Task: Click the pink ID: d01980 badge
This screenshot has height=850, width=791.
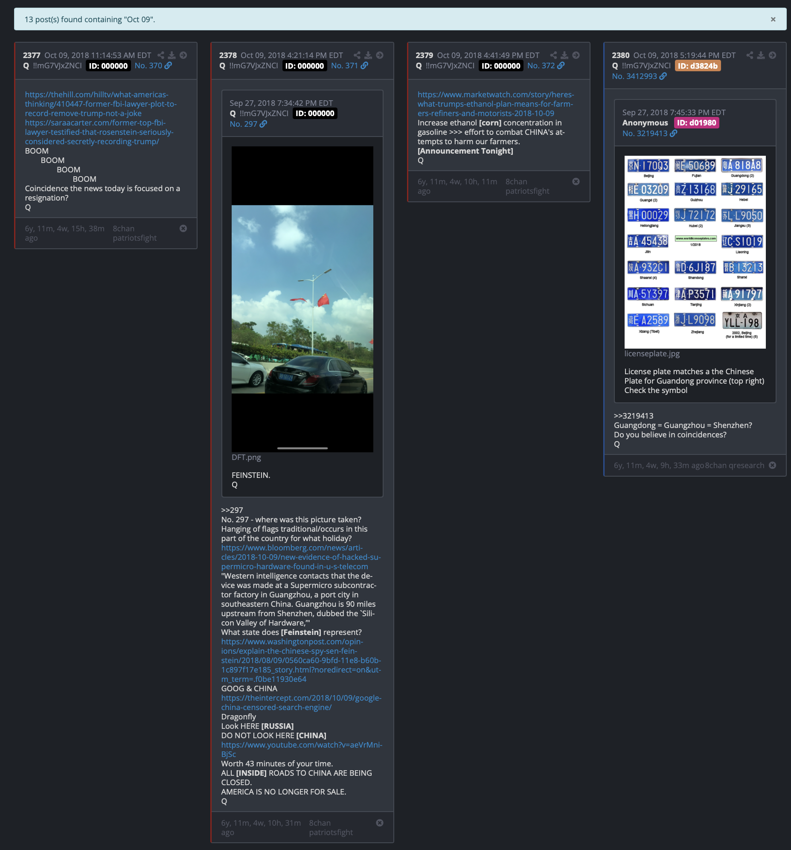Action: [x=697, y=123]
